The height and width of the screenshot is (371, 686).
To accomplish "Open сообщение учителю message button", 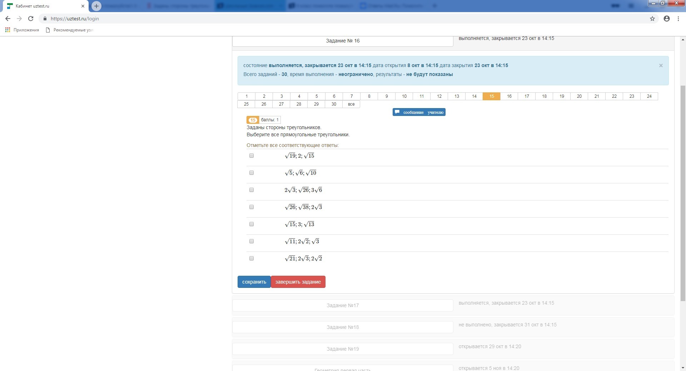I will 419,112.
